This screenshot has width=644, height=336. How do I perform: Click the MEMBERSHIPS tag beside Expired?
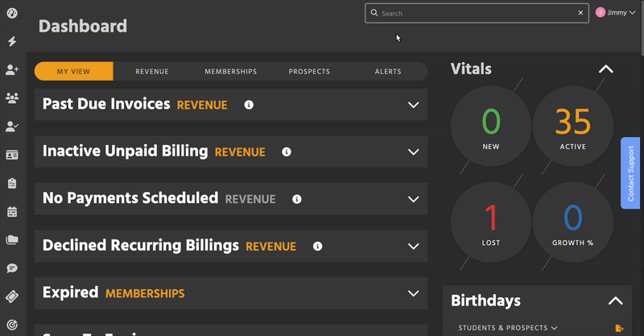[x=145, y=294]
